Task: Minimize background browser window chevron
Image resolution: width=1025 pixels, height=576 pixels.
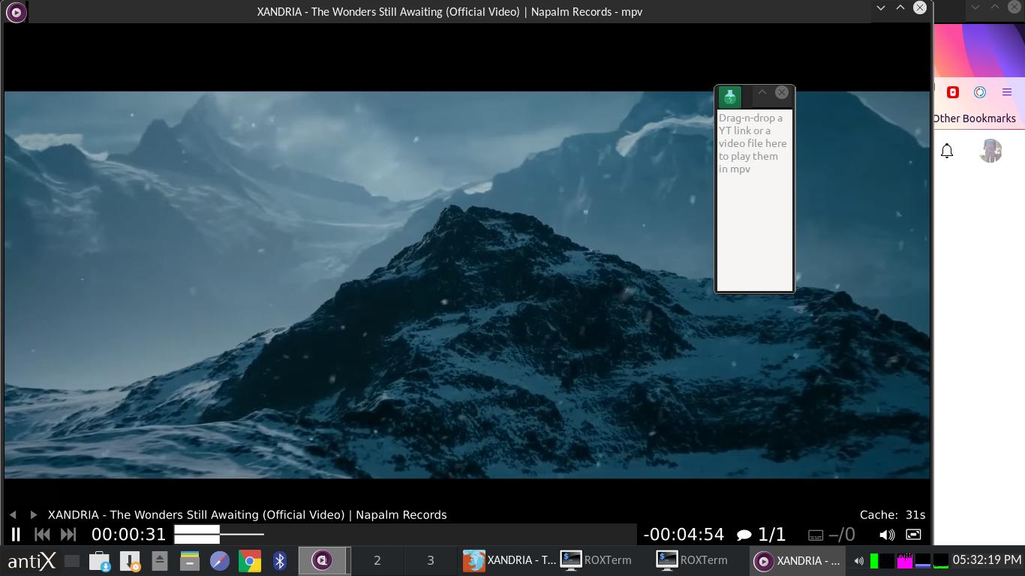Action: tap(975, 7)
